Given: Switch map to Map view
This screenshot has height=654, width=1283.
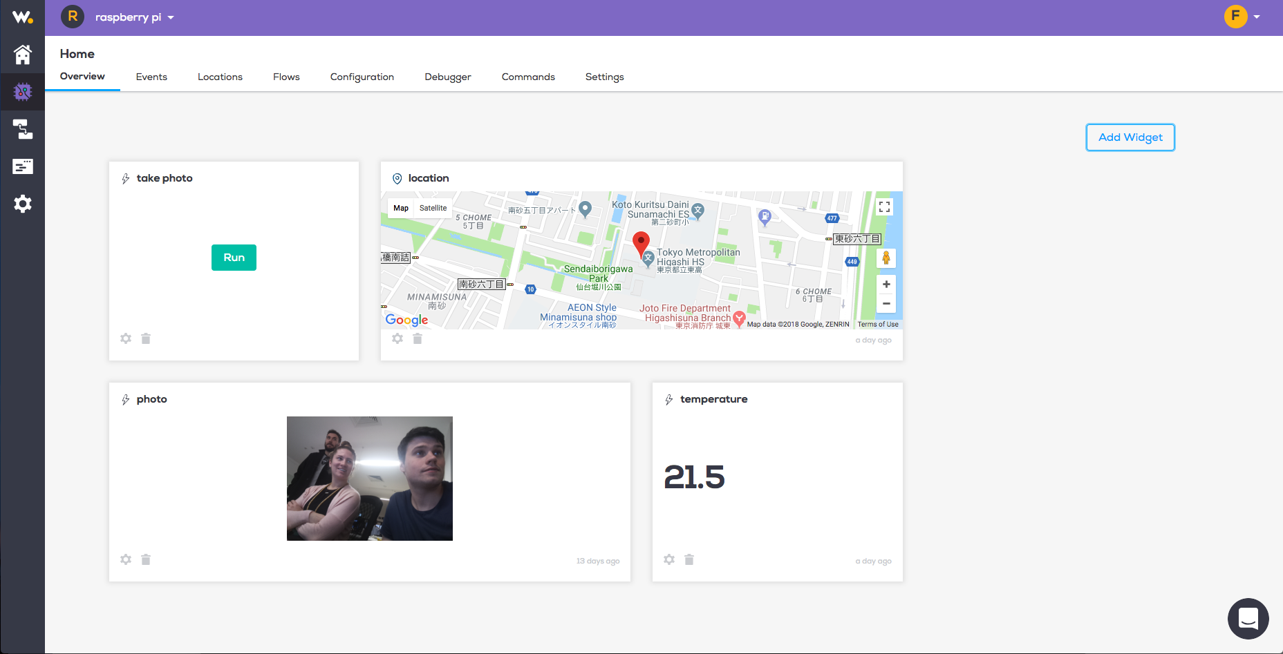Looking at the screenshot, I should click(401, 208).
